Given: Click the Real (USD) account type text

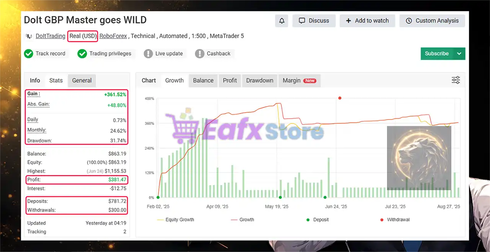Looking at the screenshot, I should click(83, 36).
